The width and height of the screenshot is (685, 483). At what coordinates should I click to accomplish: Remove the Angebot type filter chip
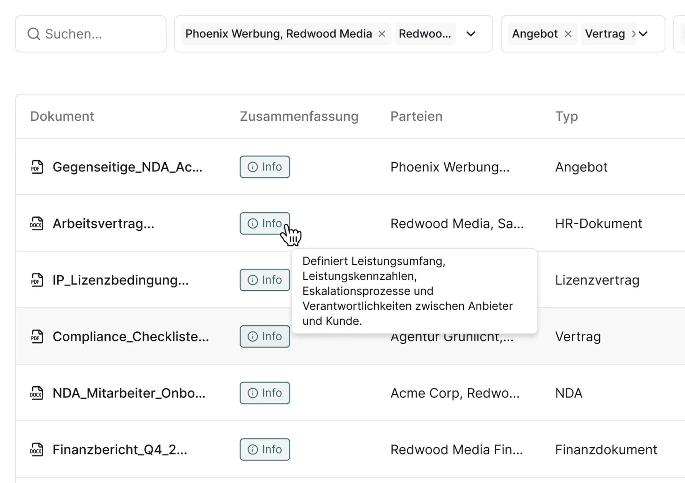(568, 34)
